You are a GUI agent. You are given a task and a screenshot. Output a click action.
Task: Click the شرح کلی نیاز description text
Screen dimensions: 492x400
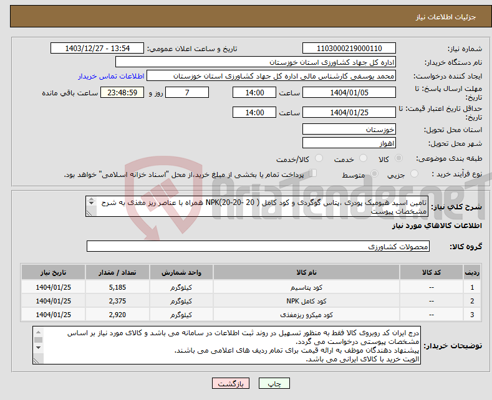[264, 207]
